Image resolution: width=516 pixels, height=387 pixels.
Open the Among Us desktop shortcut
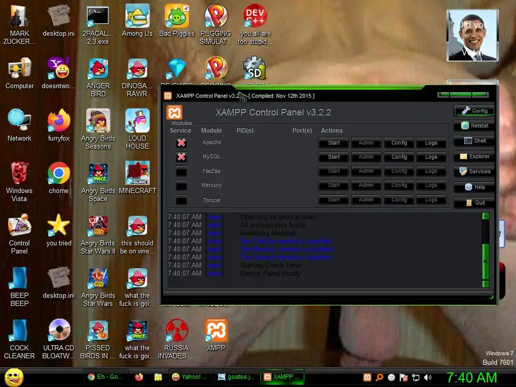tap(137, 20)
